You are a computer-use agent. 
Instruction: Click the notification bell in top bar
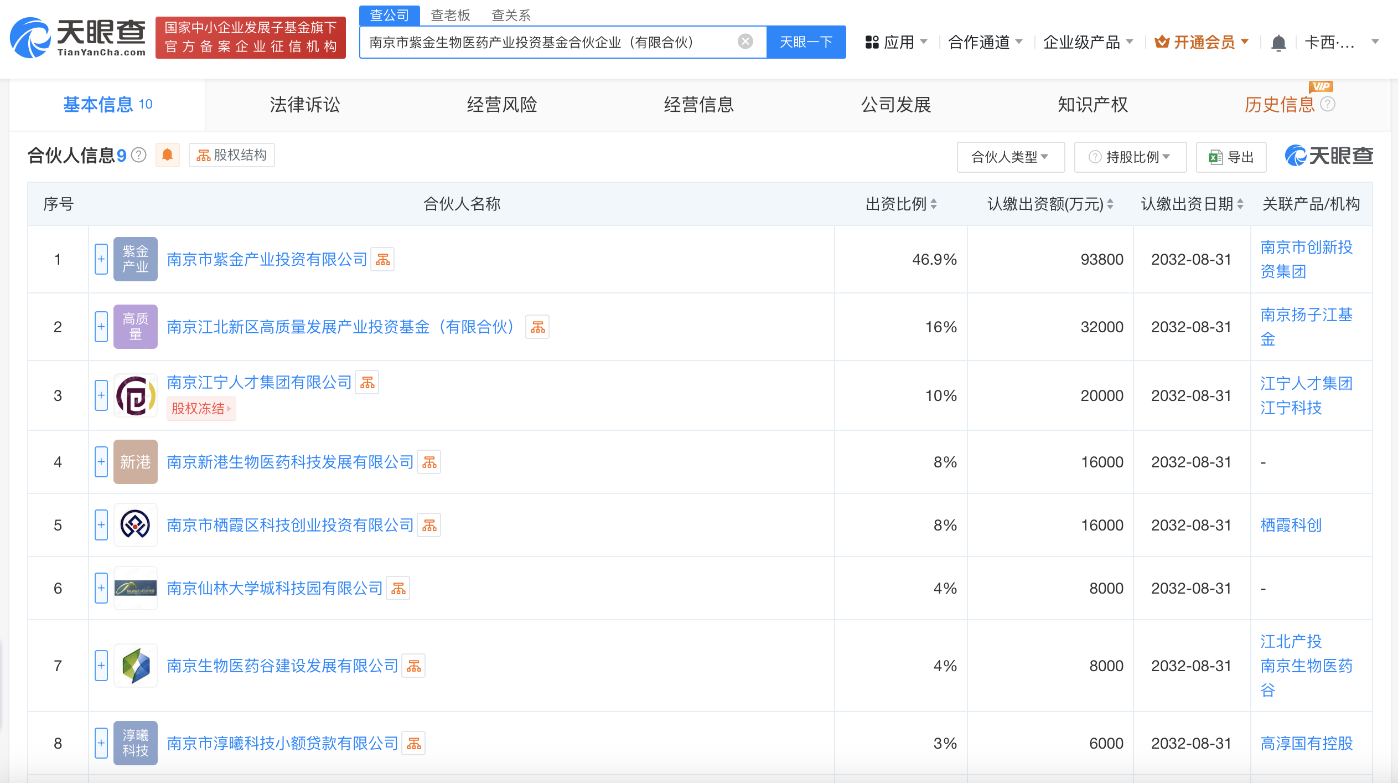[x=1278, y=43]
